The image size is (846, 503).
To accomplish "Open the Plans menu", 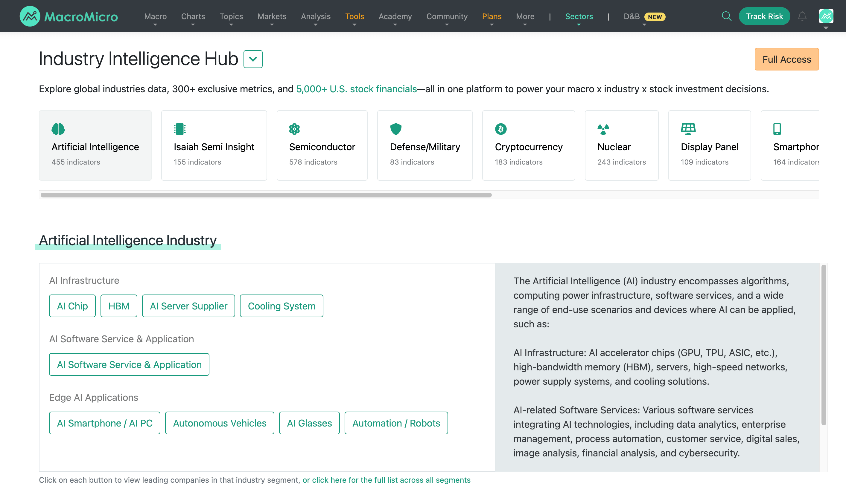I will coord(492,16).
